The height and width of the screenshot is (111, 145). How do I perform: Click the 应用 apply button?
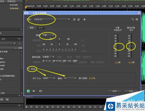(x=115, y=91)
